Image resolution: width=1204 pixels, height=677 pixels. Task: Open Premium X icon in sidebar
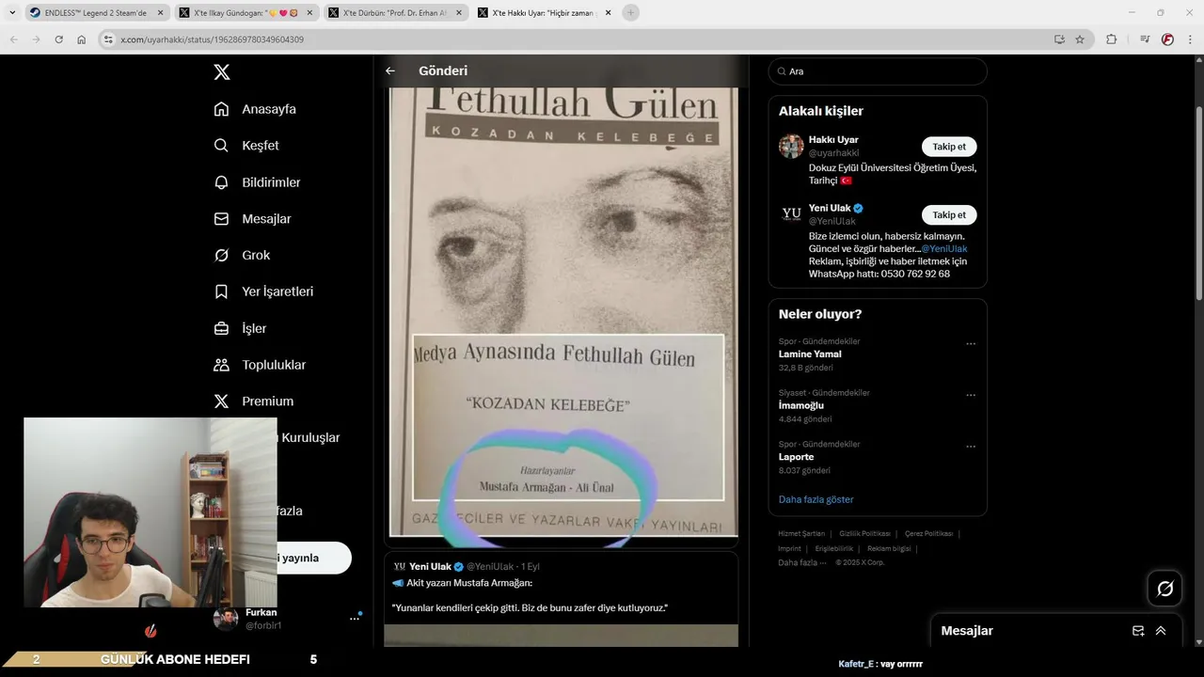[221, 401]
